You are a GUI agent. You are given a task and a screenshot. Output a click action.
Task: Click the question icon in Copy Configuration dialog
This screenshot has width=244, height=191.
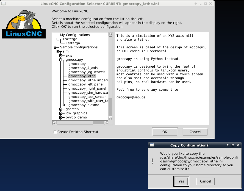pyautogui.click(x=153, y=161)
